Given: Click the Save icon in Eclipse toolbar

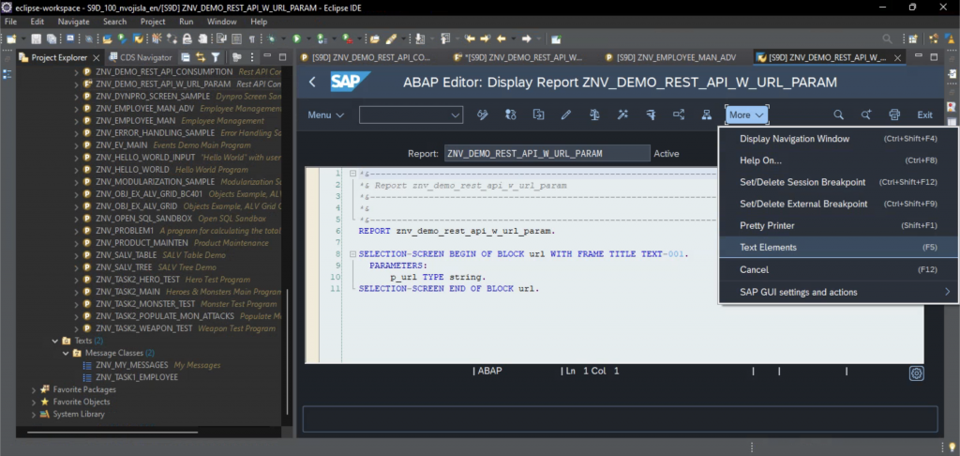Looking at the screenshot, I should [37, 38].
